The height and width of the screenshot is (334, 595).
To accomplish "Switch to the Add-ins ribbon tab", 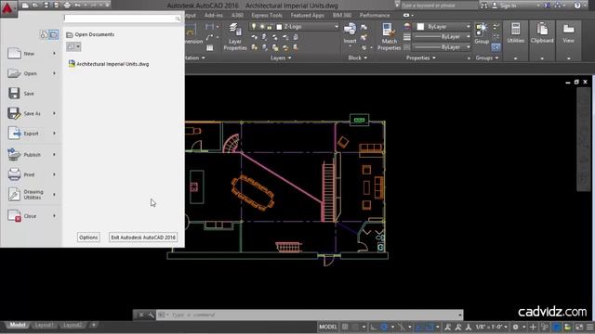I will click(214, 15).
